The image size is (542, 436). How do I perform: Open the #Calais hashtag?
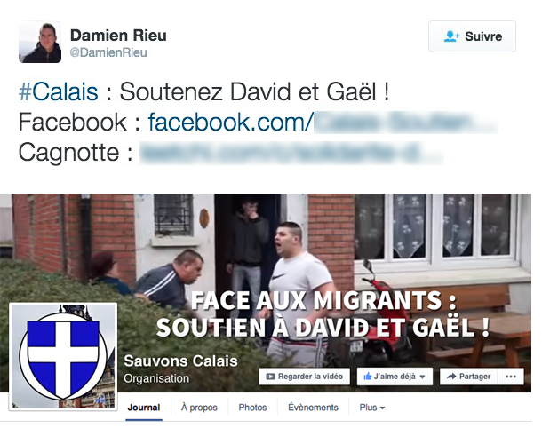(x=59, y=91)
